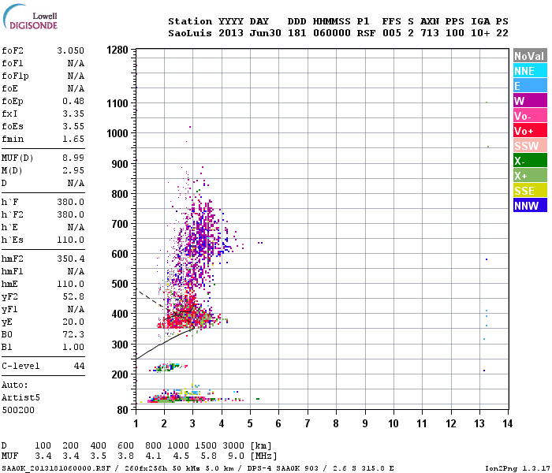552x473 pixels.
Task: Click the 14 MHz frequency axis label
Action: click(x=507, y=423)
